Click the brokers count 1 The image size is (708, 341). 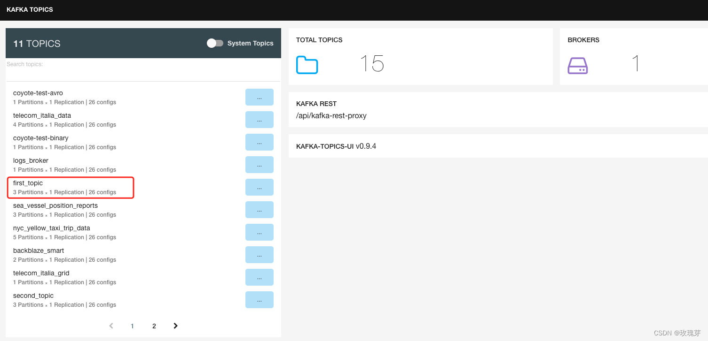point(636,63)
